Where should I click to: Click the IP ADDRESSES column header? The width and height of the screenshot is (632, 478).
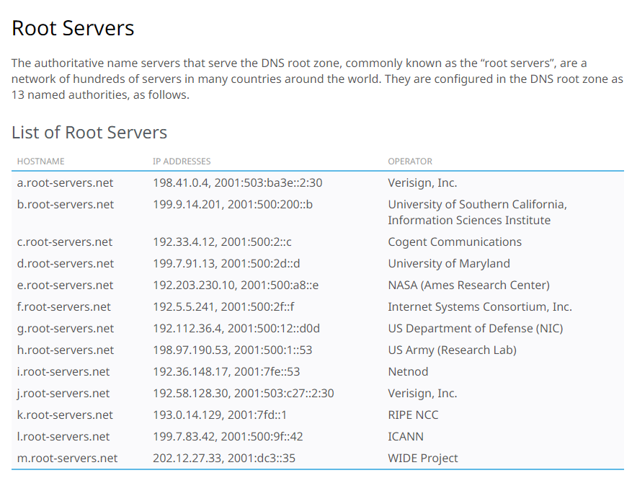(182, 161)
